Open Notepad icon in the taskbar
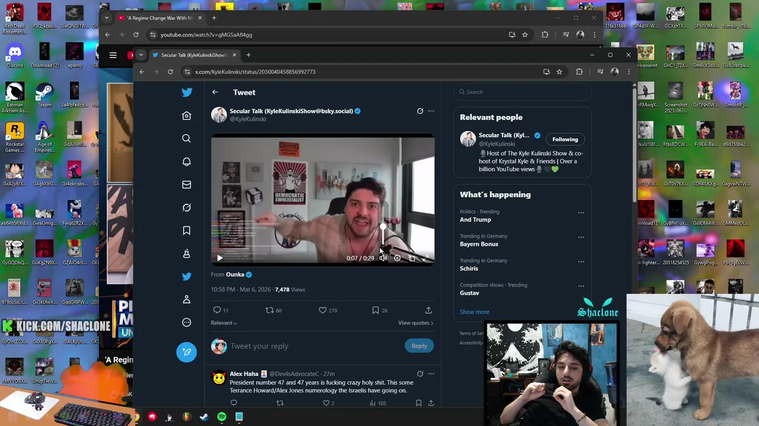The width and height of the screenshot is (759, 426). pos(239,417)
